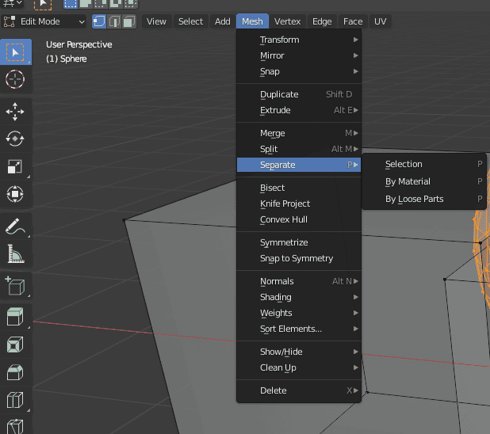
Task: Select the Knife tool
Action: click(x=16, y=425)
